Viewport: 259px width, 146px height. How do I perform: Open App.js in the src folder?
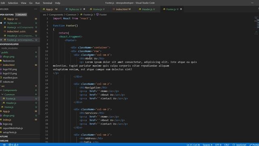tap(6, 111)
